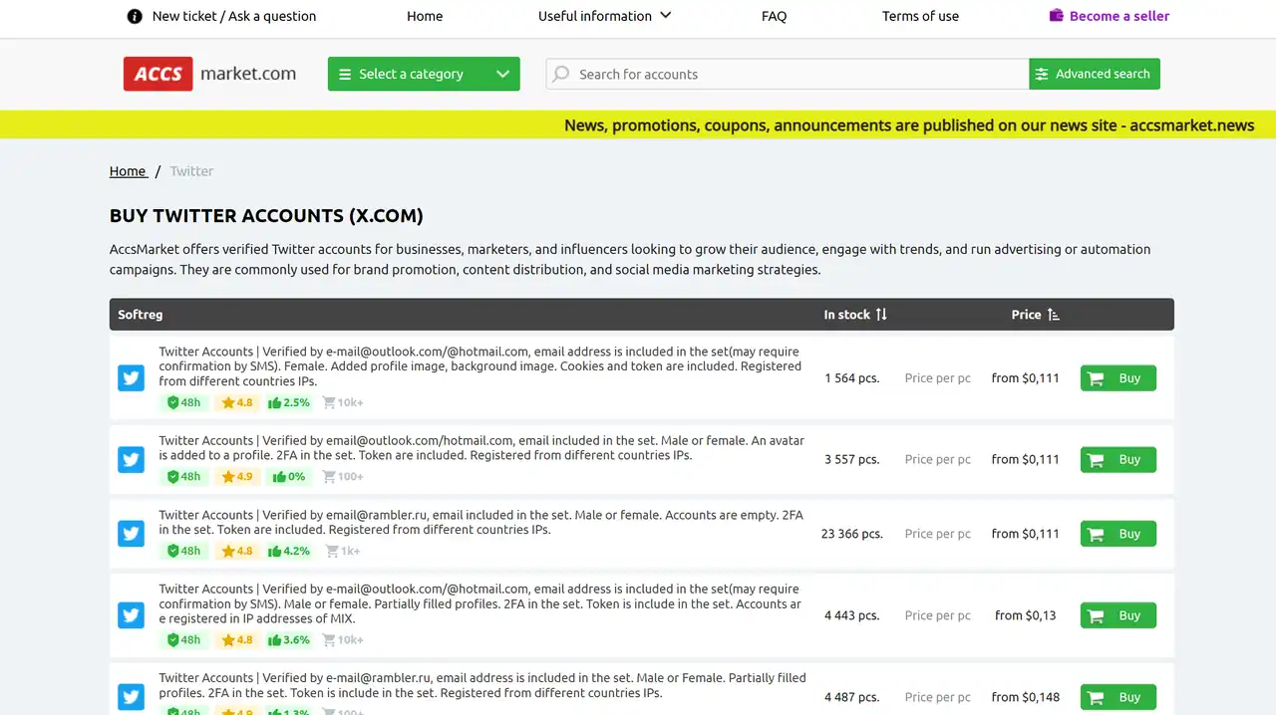Click the cart icon showing 10k+ sales
Viewport: 1276px width, 715px height.
[x=342, y=402]
